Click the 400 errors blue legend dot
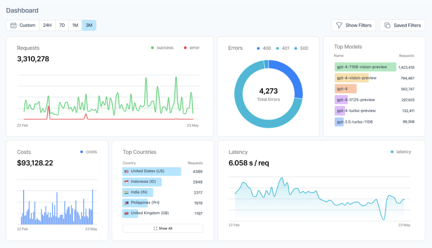This screenshot has height=248, width=432. click(258, 48)
